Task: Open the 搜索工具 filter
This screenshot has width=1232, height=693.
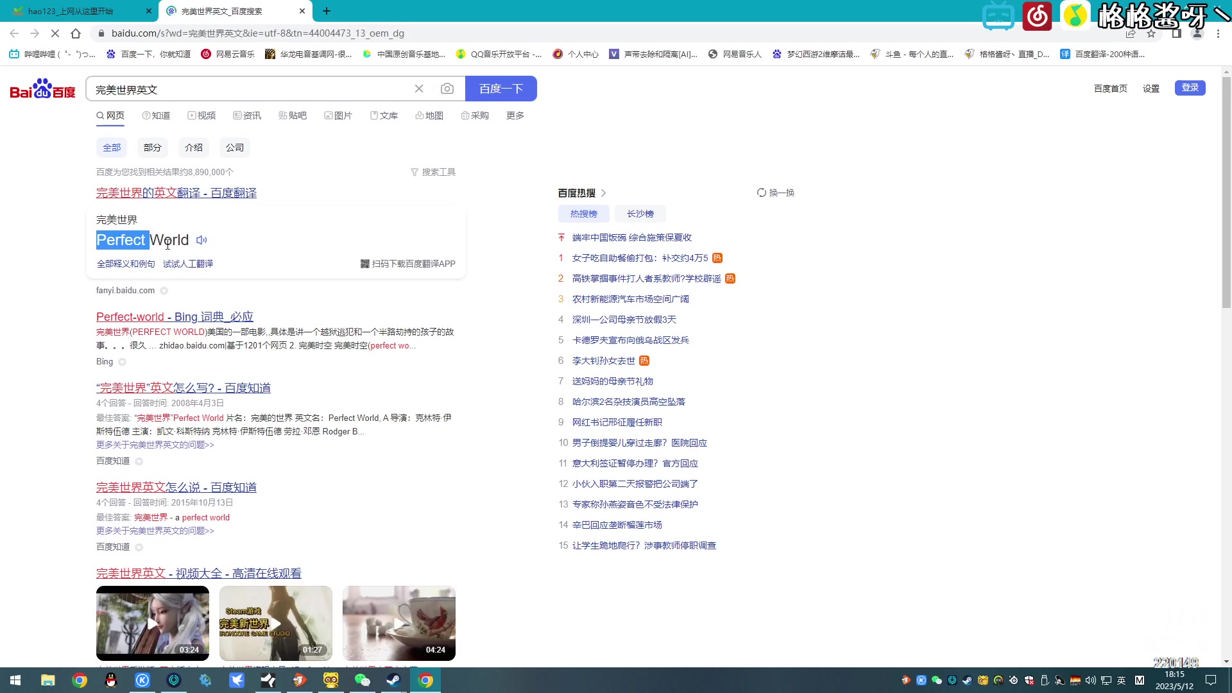Action: click(433, 172)
